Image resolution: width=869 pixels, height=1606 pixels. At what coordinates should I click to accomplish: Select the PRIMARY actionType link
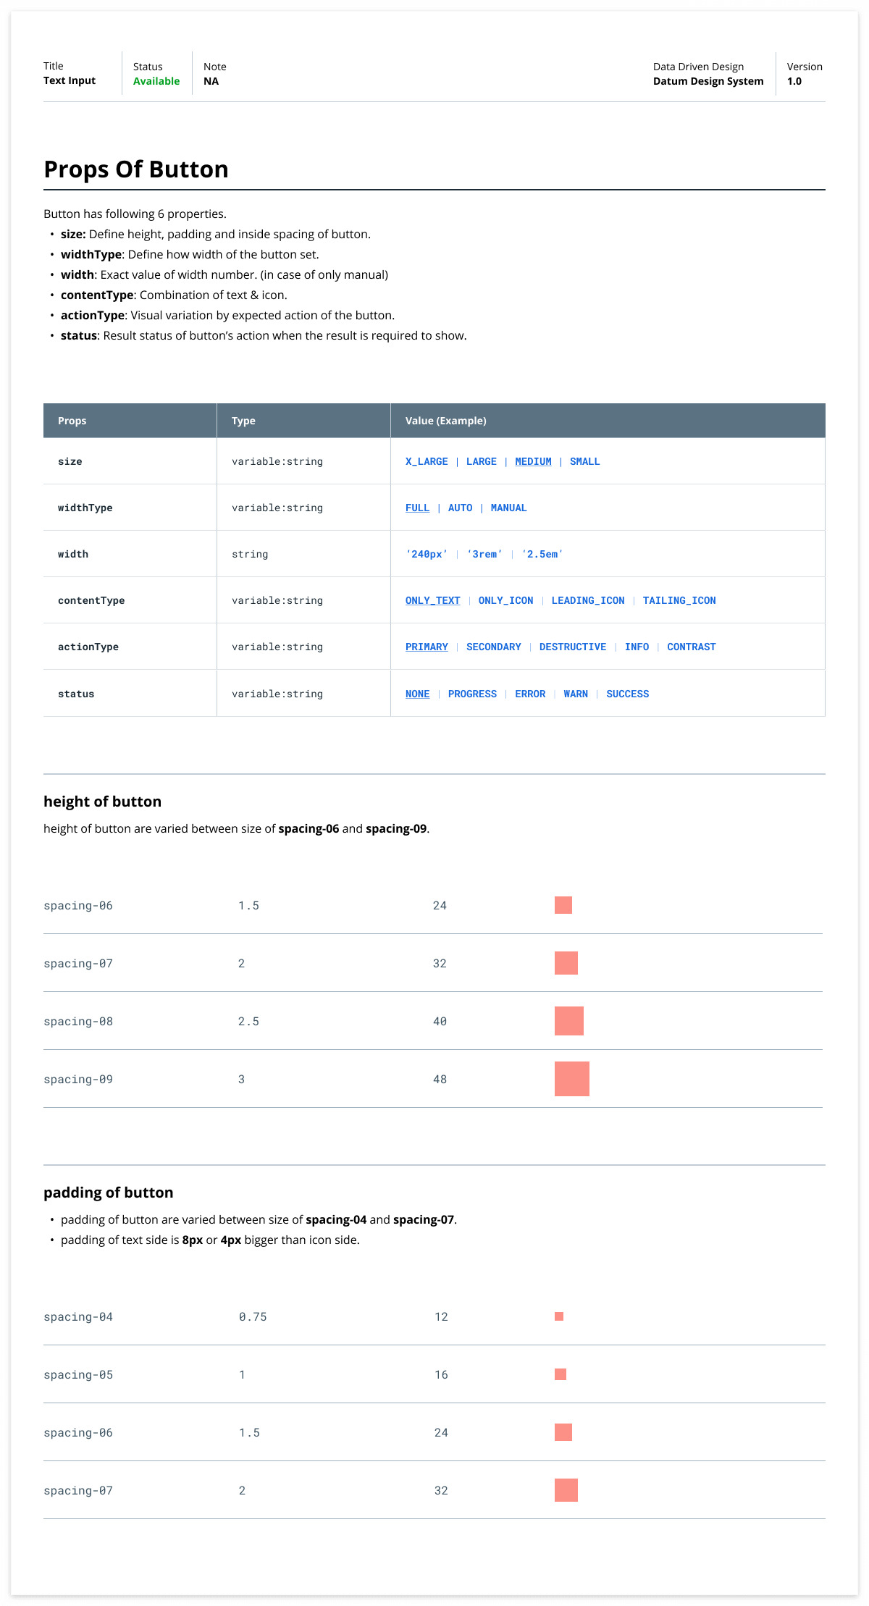pyautogui.click(x=427, y=647)
